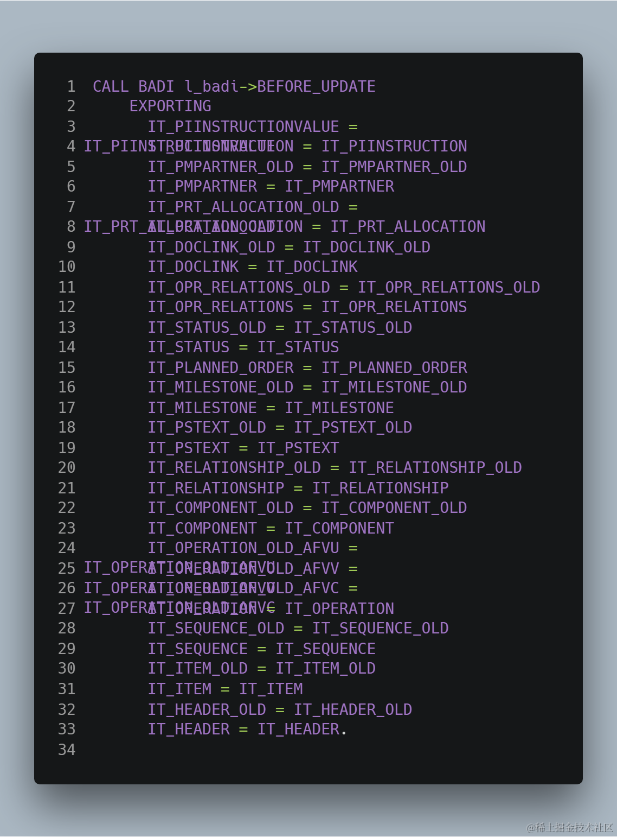Click the line 'IT_STATUS_OLD = IT_STATUS_OLD'
Screen dimensions: 617x837
(x=280, y=327)
